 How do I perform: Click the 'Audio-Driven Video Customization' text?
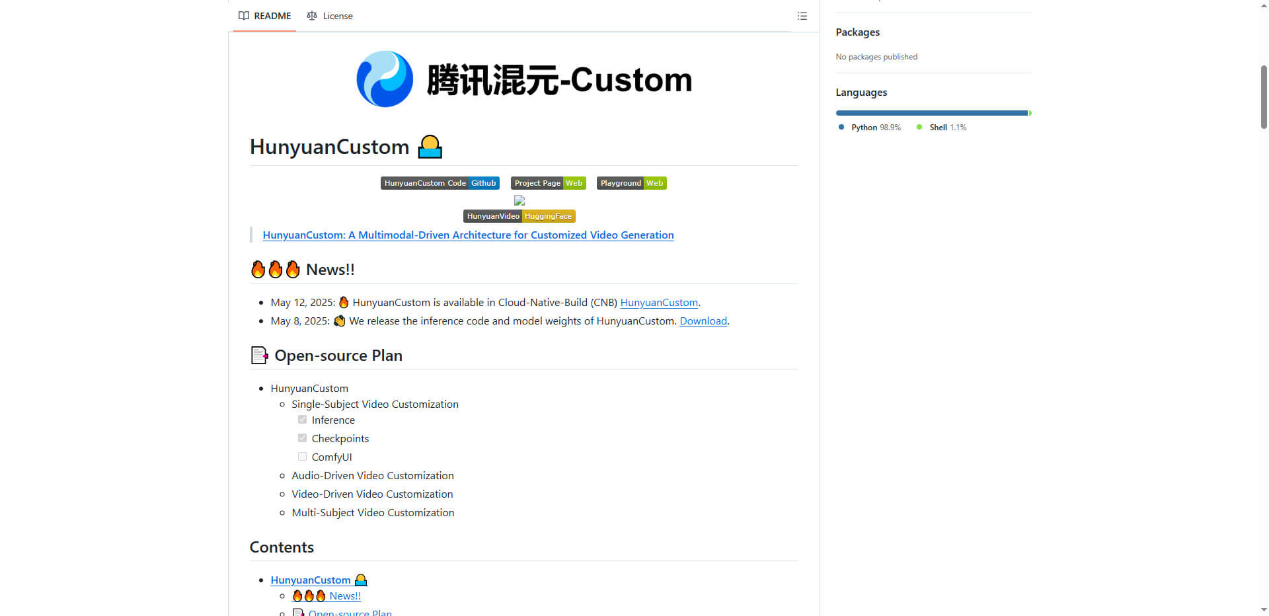(x=373, y=476)
